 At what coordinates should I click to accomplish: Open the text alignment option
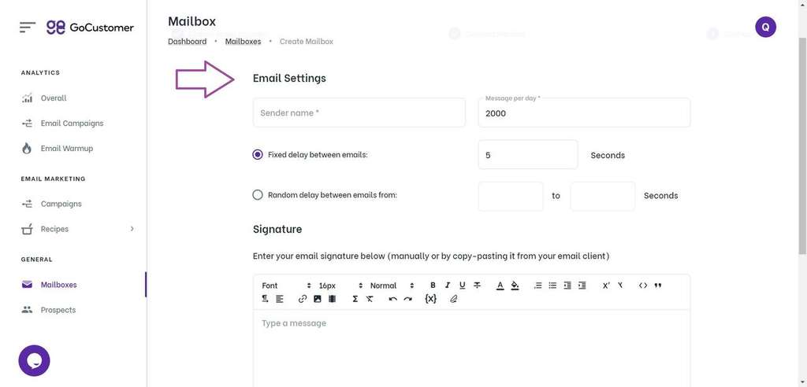(x=280, y=299)
